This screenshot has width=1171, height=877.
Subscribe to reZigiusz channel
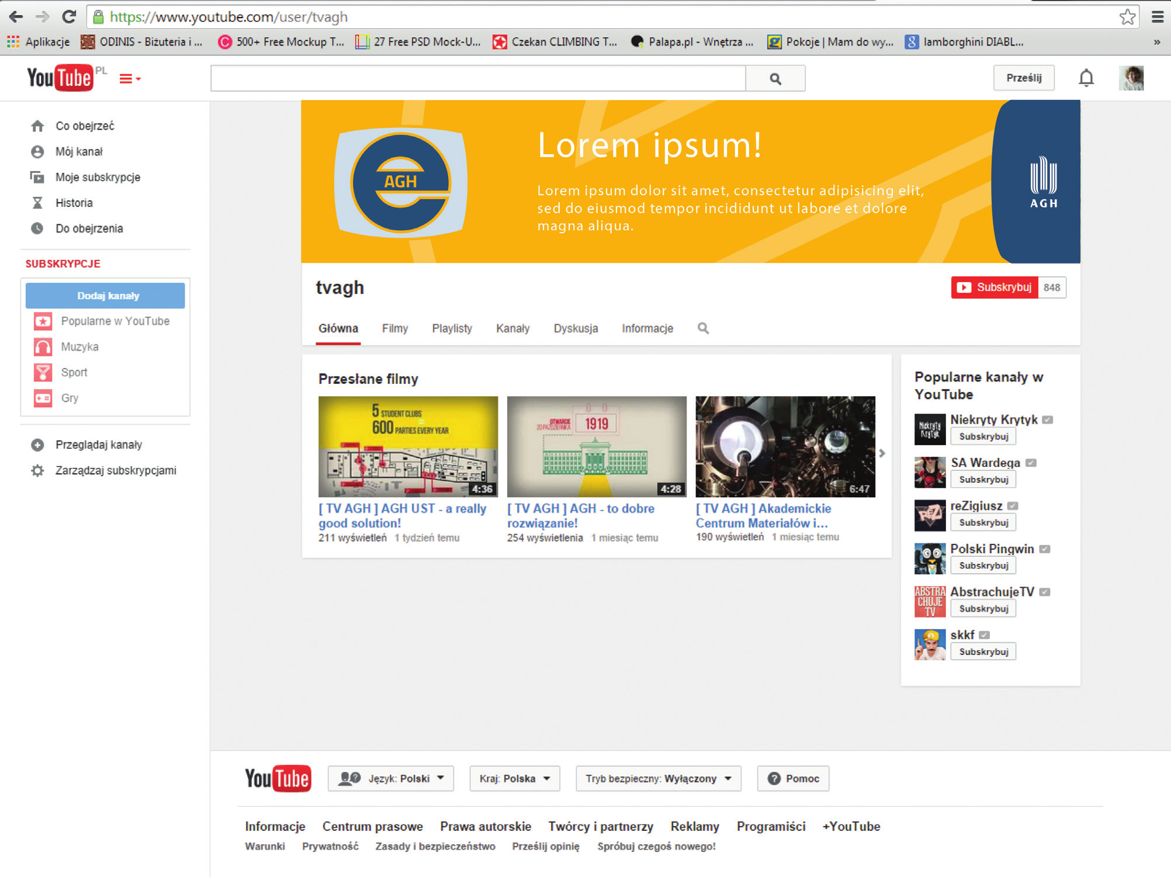[x=983, y=523]
